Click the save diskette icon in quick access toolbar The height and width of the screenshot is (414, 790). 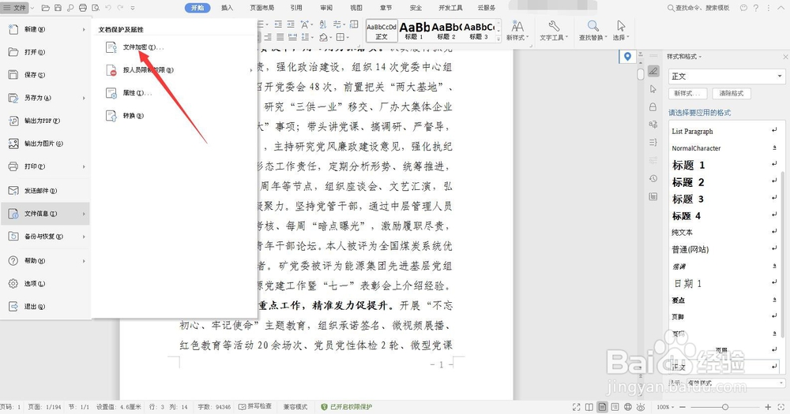pyautogui.click(x=58, y=8)
